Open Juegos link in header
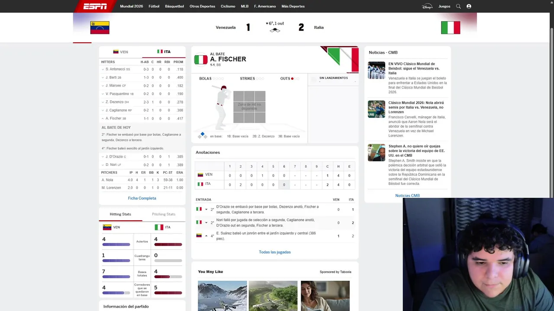This screenshot has height=311, width=554. tap(444, 6)
